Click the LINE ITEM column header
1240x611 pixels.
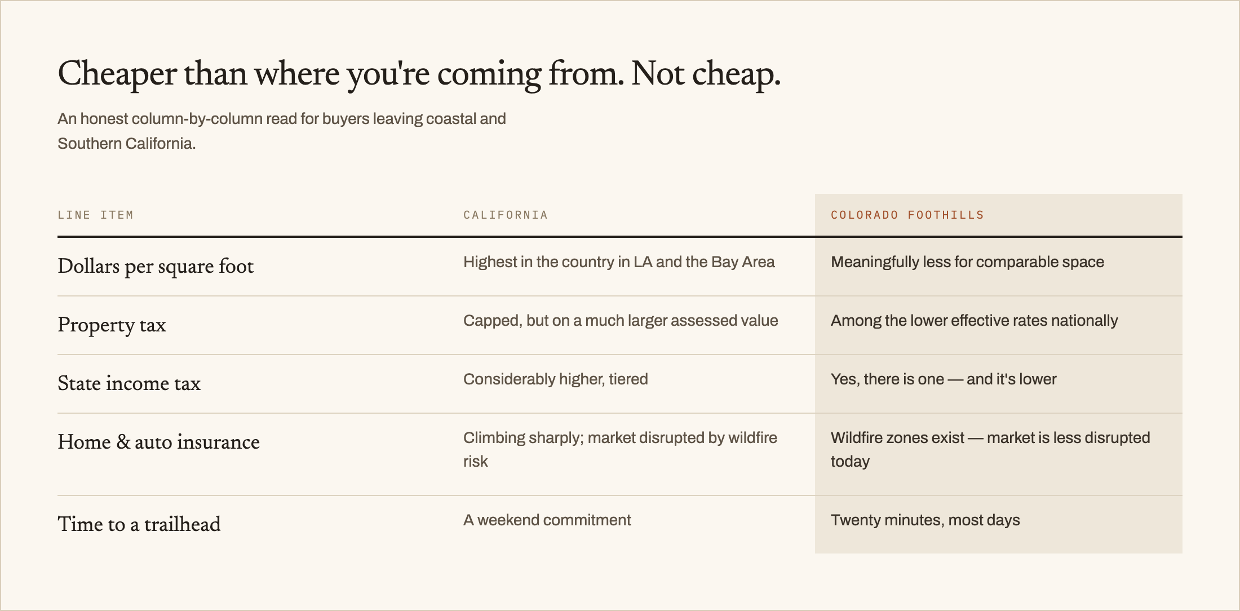point(95,215)
